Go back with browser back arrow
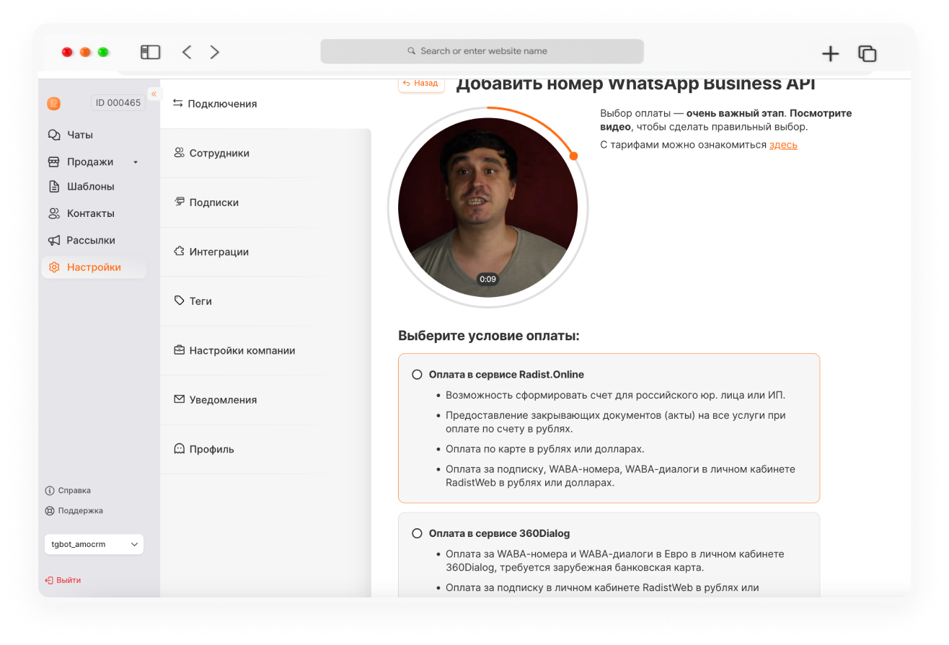This screenshot has height=645, width=949. tap(187, 52)
